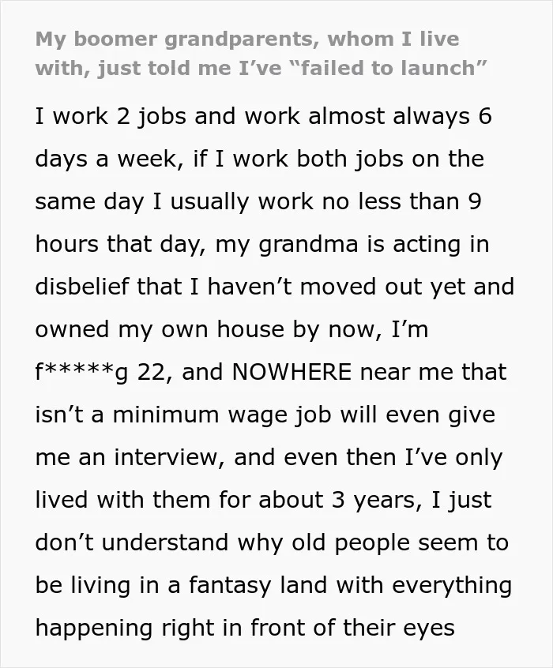
Task: Click the phrase "minimum wage job"
Action: 222,415
